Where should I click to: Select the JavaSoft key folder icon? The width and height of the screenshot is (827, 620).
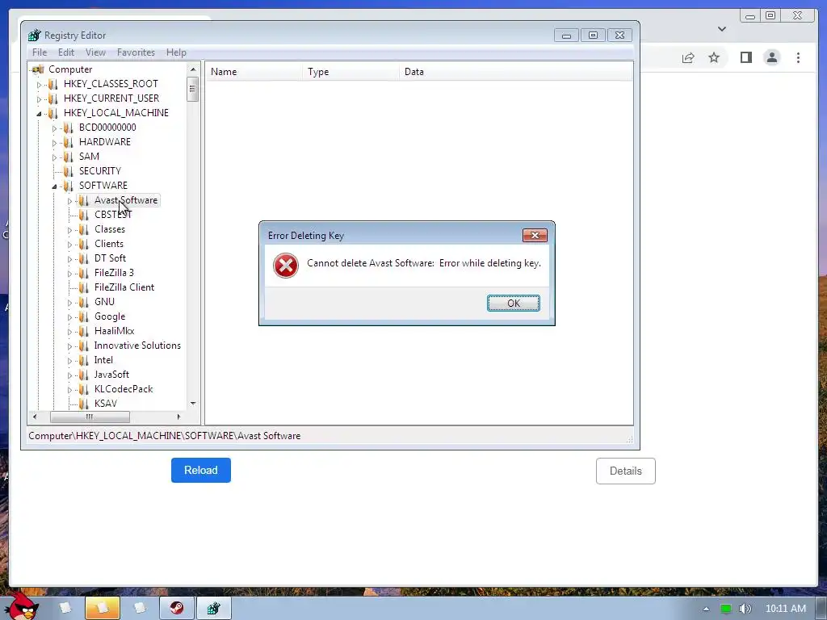coord(83,375)
